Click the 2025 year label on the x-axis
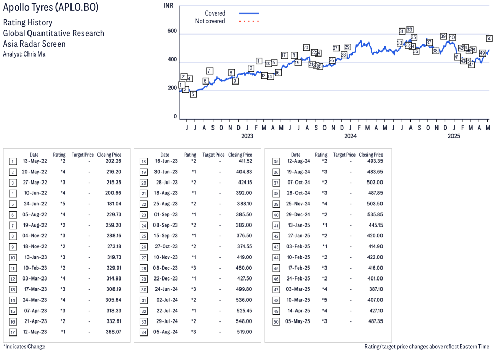495x350 pixels. pos(454,136)
